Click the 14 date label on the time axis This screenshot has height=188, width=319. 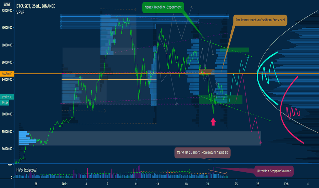[x=158, y=184]
